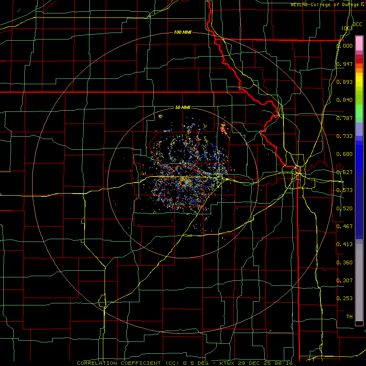366x366 pixels.
Task: Click the 0.520 scale value
Action: (x=344, y=209)
